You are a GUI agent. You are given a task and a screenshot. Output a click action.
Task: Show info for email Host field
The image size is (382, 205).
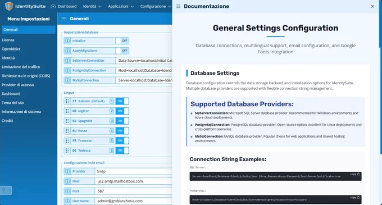pyautogui.click(x=67, y=181)
